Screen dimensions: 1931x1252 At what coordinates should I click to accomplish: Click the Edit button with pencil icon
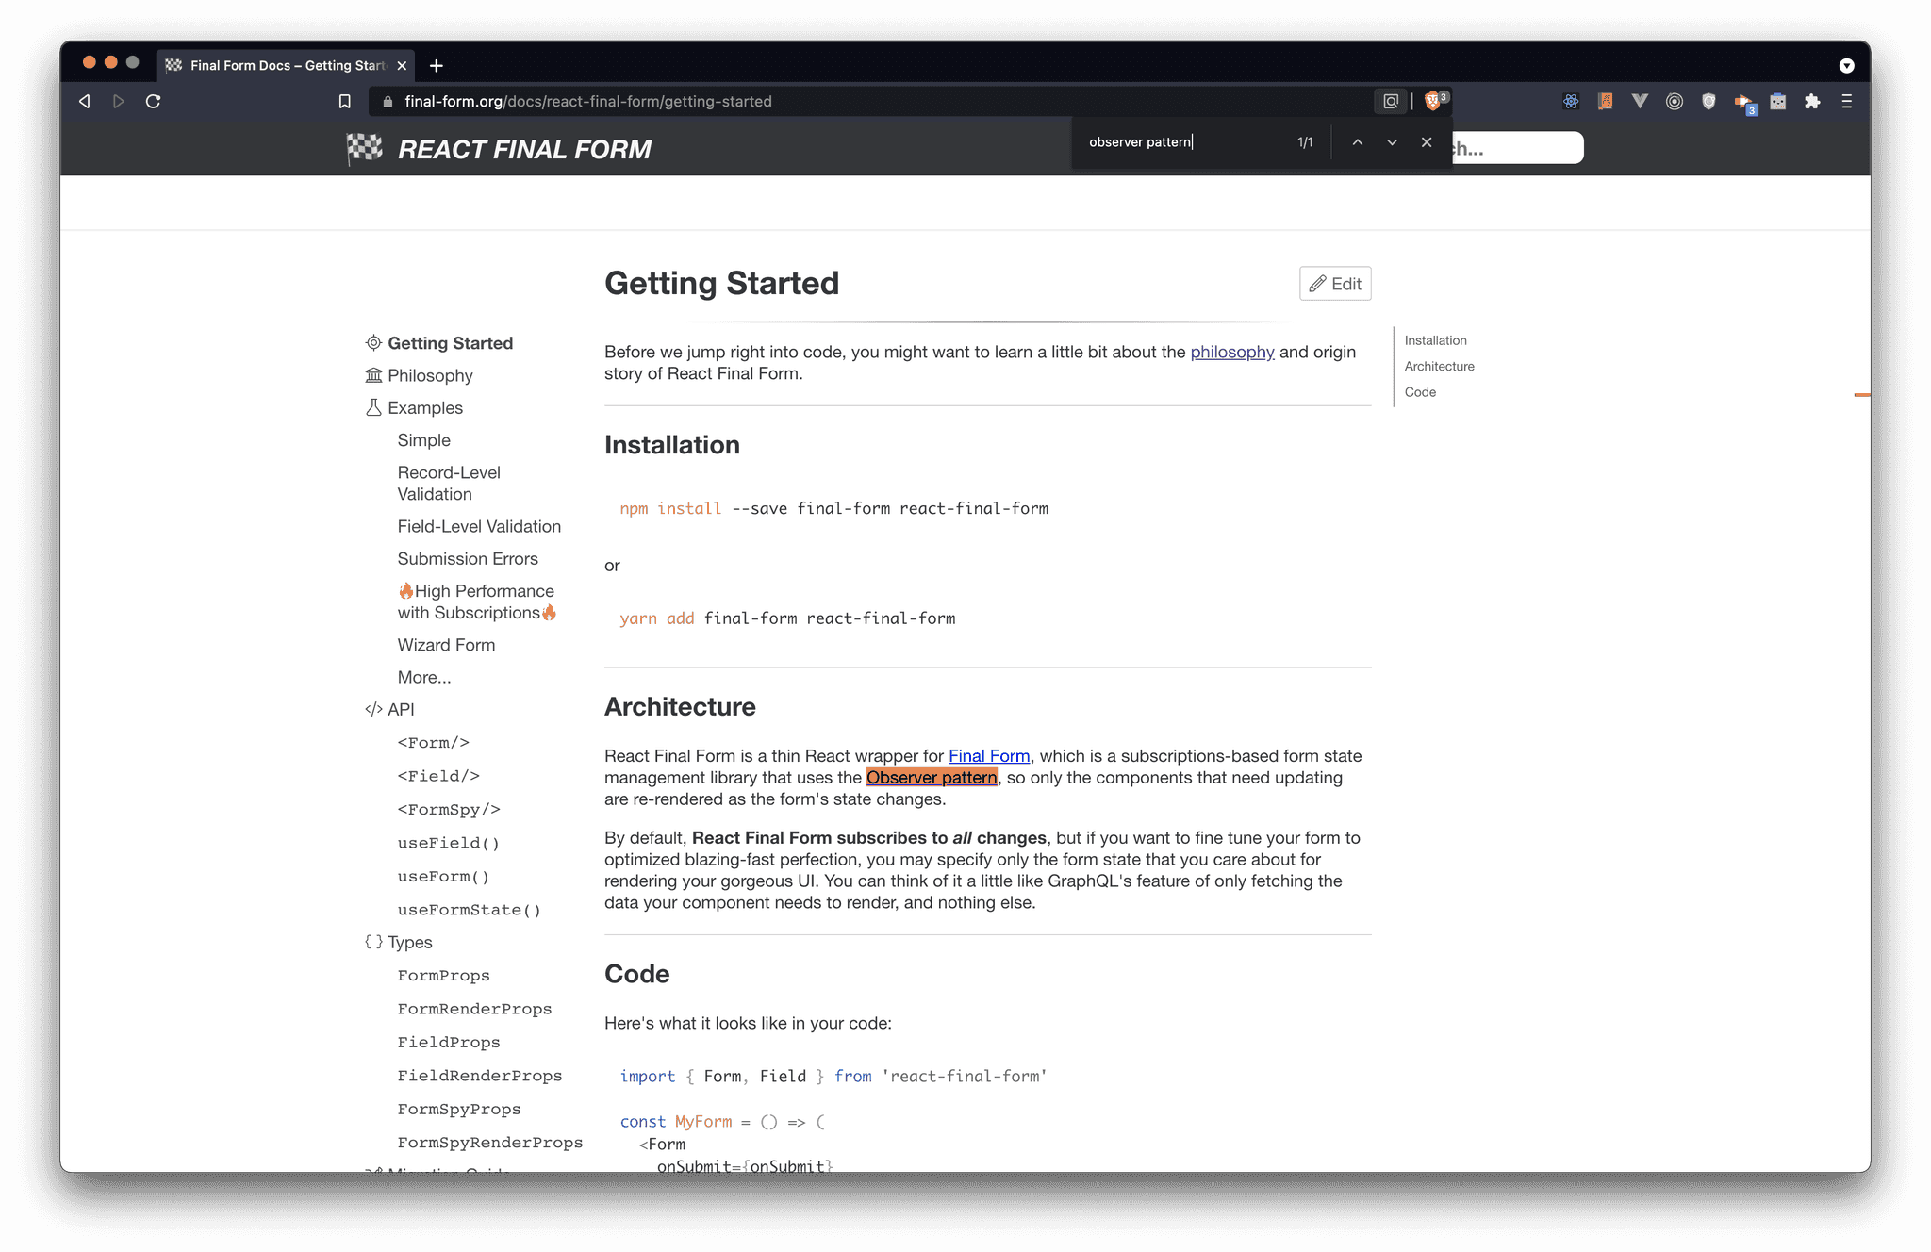[x=1335, y=284]
